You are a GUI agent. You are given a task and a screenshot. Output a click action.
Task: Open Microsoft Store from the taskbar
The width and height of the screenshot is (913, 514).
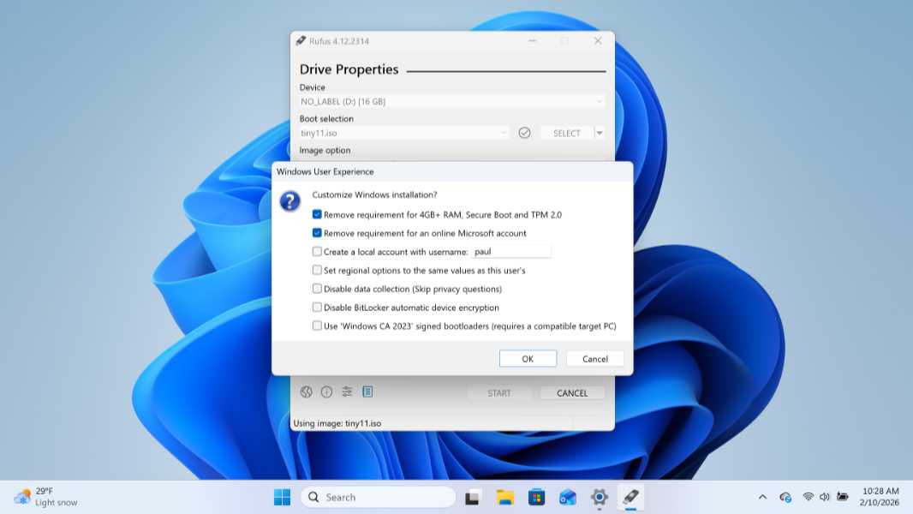point(535,497)
